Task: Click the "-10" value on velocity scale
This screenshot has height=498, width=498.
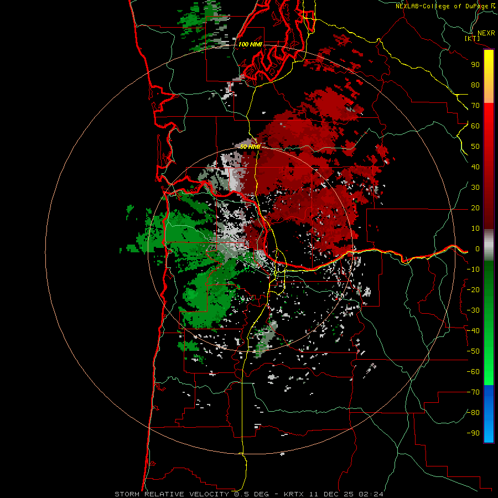Action: point(473,269)
